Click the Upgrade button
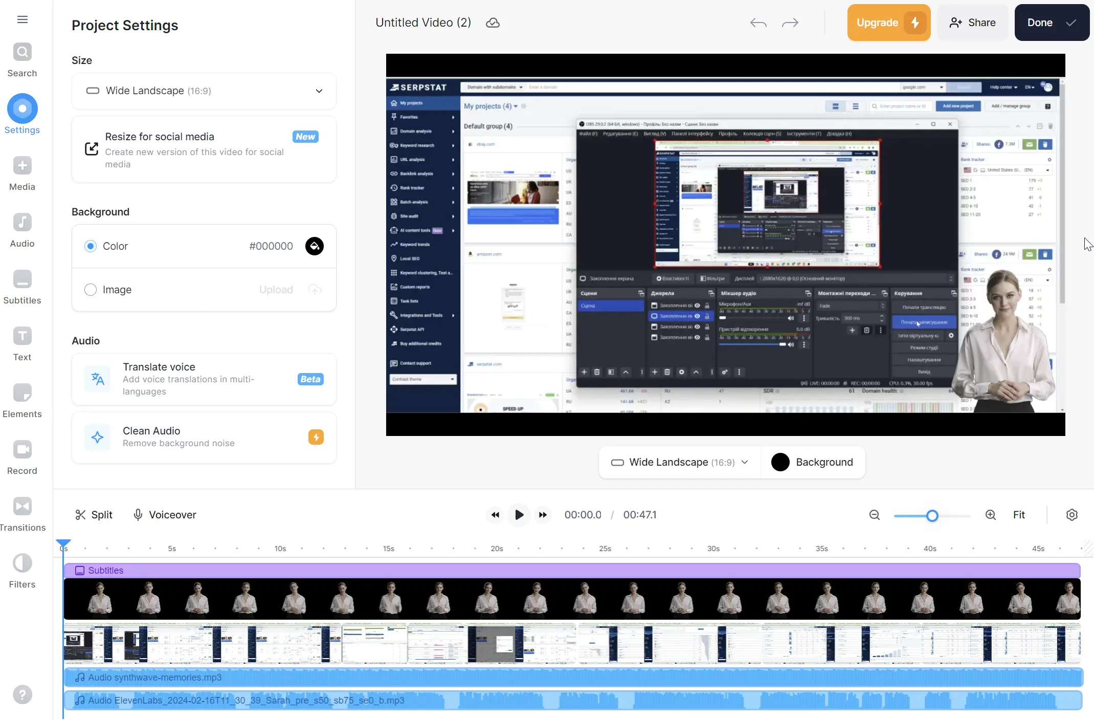This screenshot has height=720, width=1094. pos(888,23)
